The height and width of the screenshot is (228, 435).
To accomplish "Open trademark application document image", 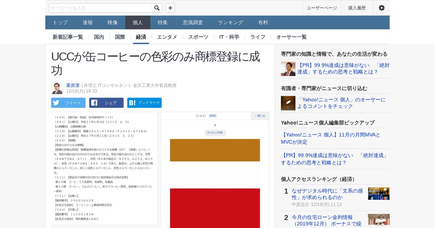I will 104,168.
